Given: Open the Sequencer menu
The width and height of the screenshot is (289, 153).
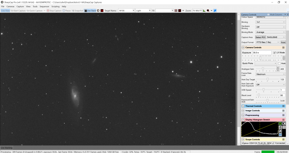Looking at the screenshot, I should [44, 6].
